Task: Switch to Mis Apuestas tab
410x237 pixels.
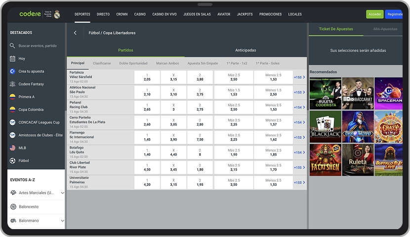Action: (x=385, y=29)
